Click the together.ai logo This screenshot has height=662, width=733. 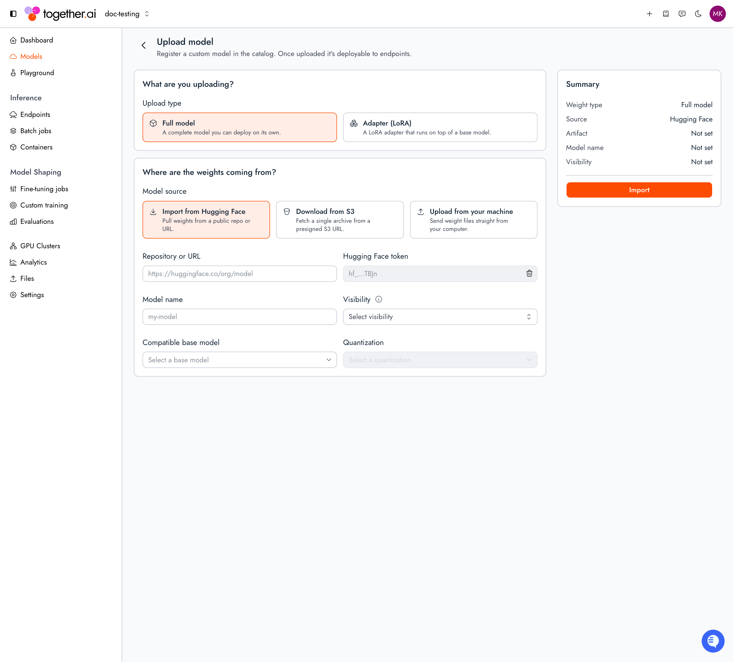click(60, 14)
